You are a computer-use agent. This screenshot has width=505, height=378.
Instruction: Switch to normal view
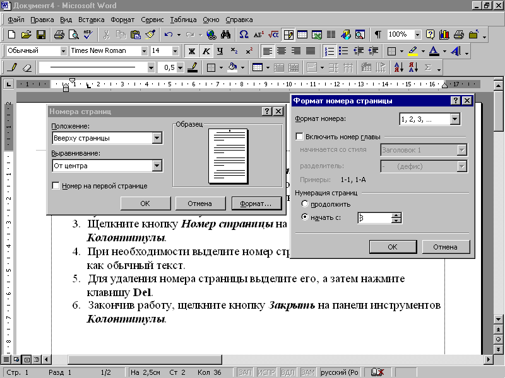click(x=6, y=359)
